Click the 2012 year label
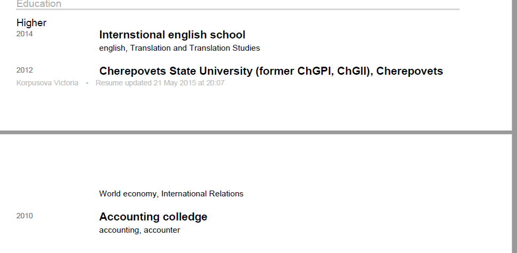The image size is (517, 253). point(25,70)
